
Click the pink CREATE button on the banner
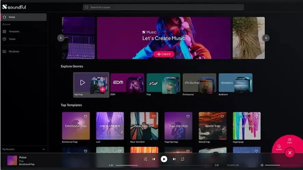click(164, 54)
